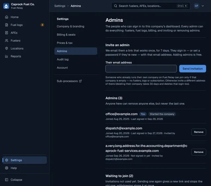The height and width of the screenshot is (186, 211).
Task: Expand the account menu chevron
Action: click(203, 6)
